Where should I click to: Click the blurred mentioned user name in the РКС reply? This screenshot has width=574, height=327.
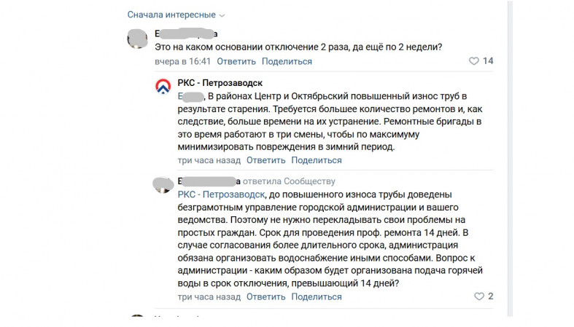tap(190, 96)
